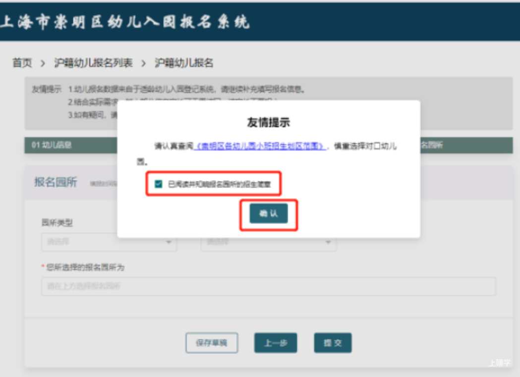Expand the second 请选择 dropdown
This screenshot has width=520, height=377.
pyautogui.click(x=268, y=242)
